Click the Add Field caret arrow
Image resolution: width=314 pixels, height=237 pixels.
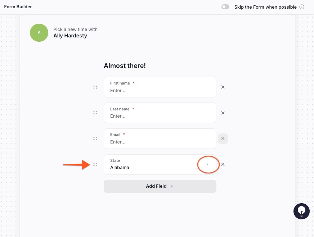(172, 186)
